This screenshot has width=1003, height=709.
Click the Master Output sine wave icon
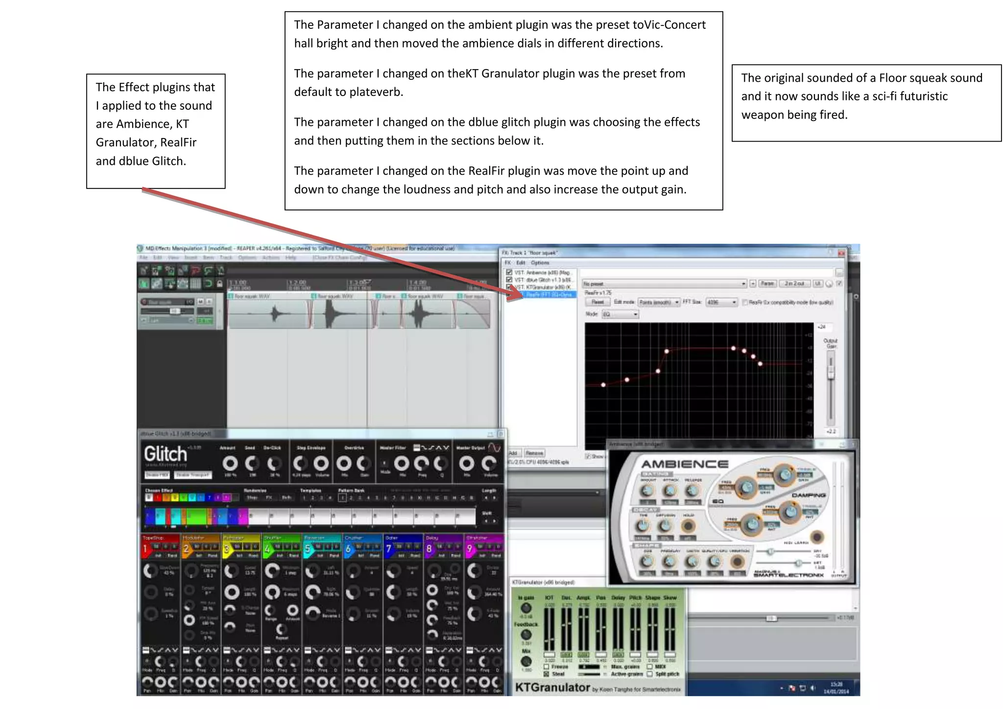(x=495, y=448)
